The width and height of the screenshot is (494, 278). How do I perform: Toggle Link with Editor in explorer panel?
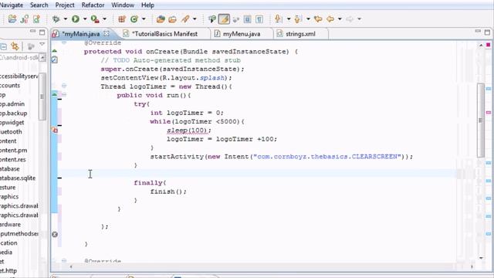(15, 46)
